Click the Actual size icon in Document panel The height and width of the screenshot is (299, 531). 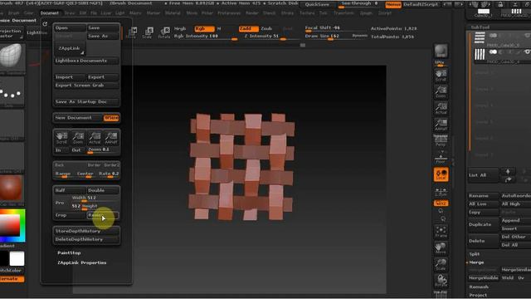pos(95,138)
